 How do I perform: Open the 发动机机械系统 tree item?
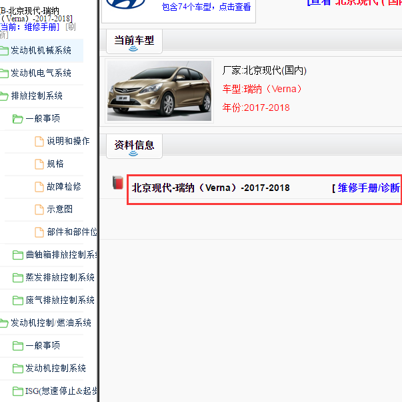coord(41,50)
